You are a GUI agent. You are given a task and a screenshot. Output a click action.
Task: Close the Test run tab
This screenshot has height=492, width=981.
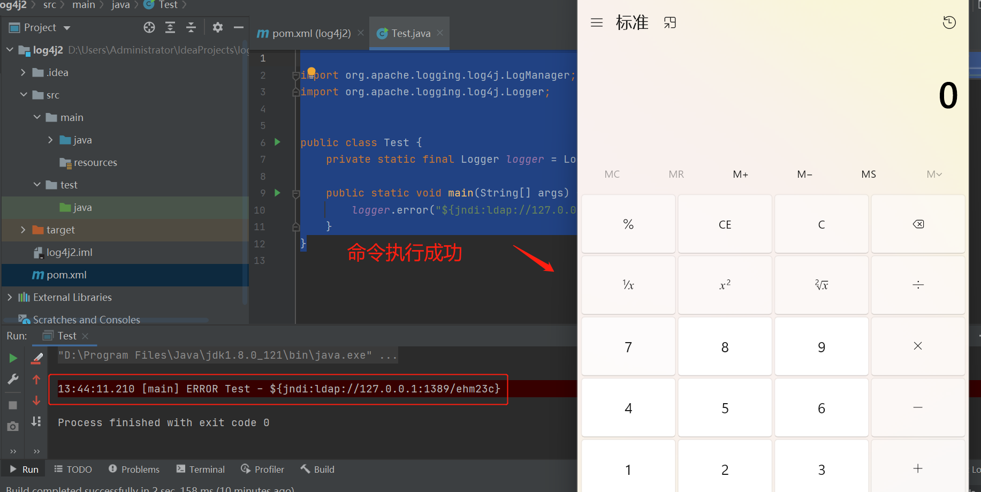tap(85, 336)
